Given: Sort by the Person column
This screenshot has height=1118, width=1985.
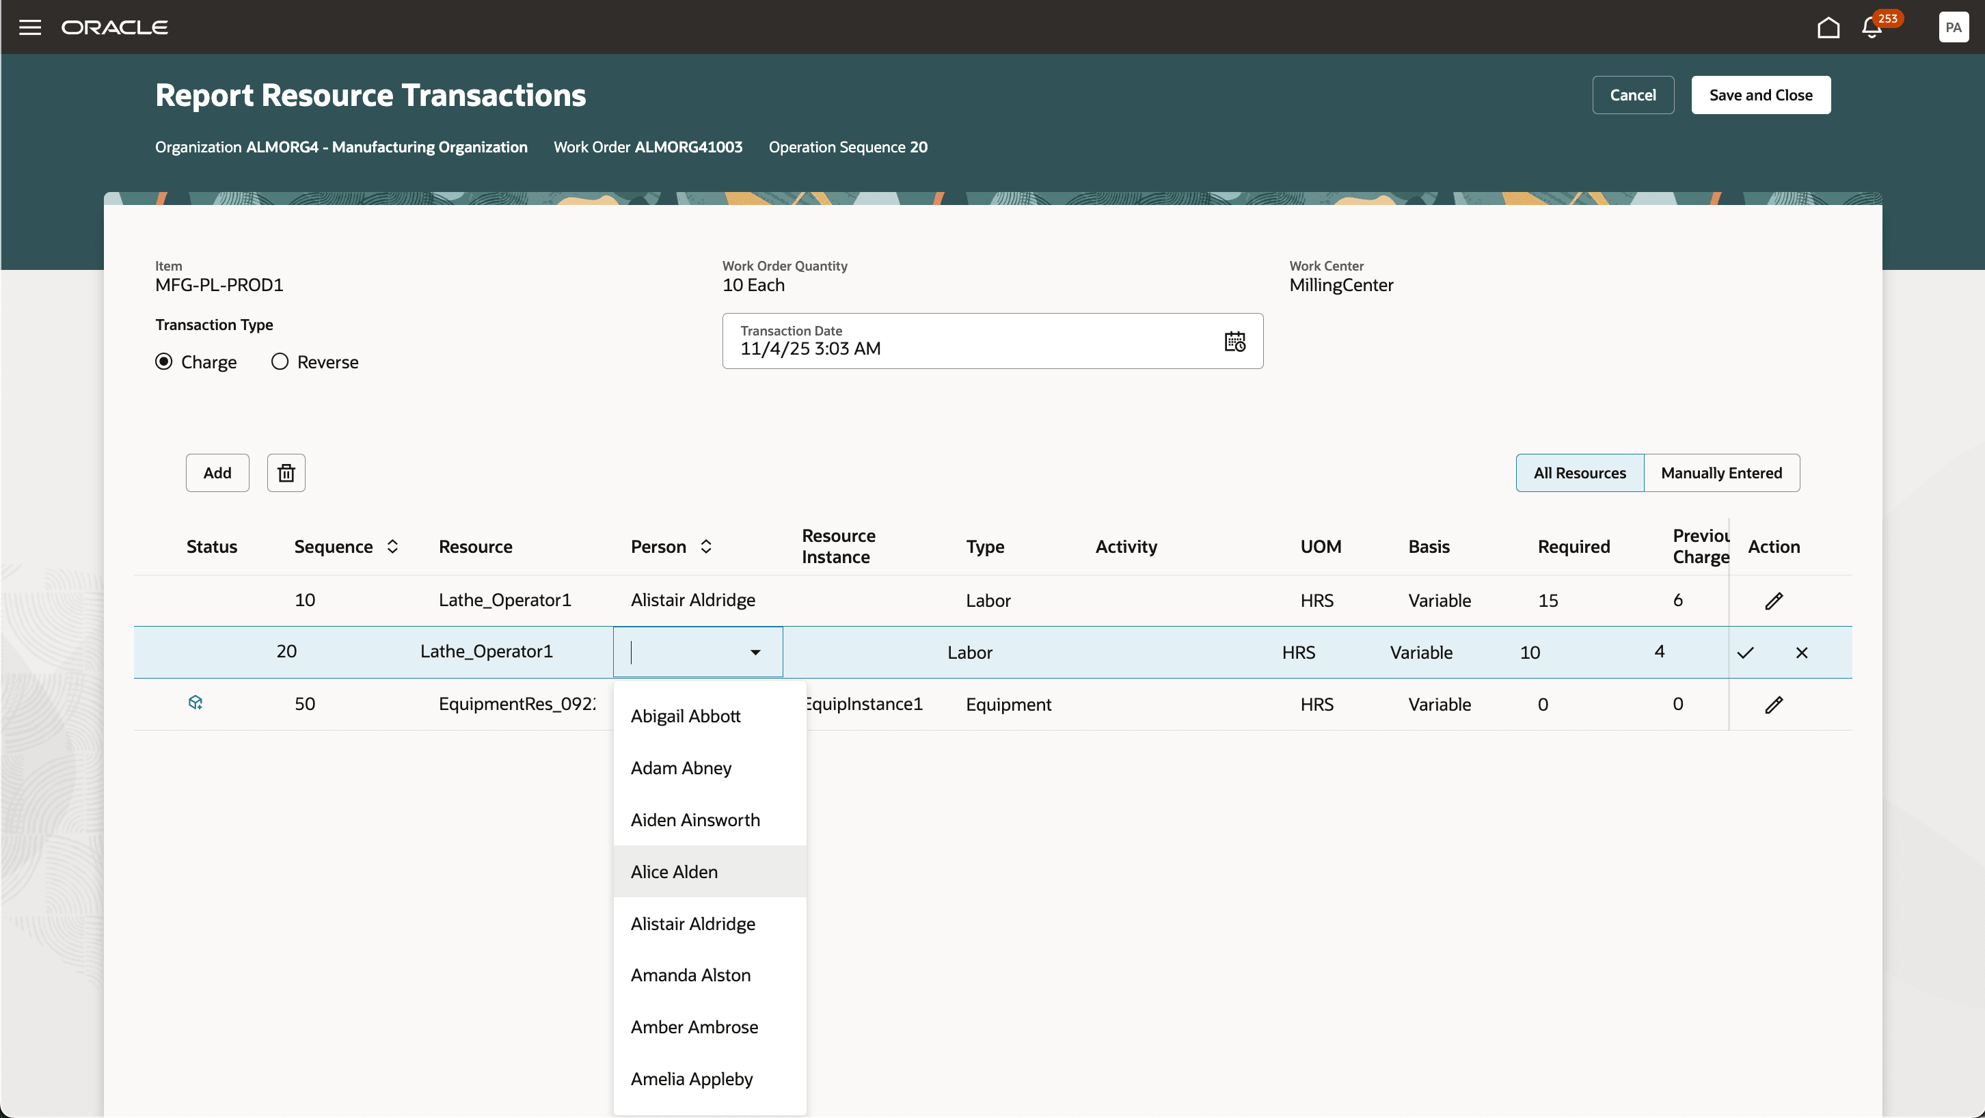Looking at the screenshot, I should (x=706, y=545).
